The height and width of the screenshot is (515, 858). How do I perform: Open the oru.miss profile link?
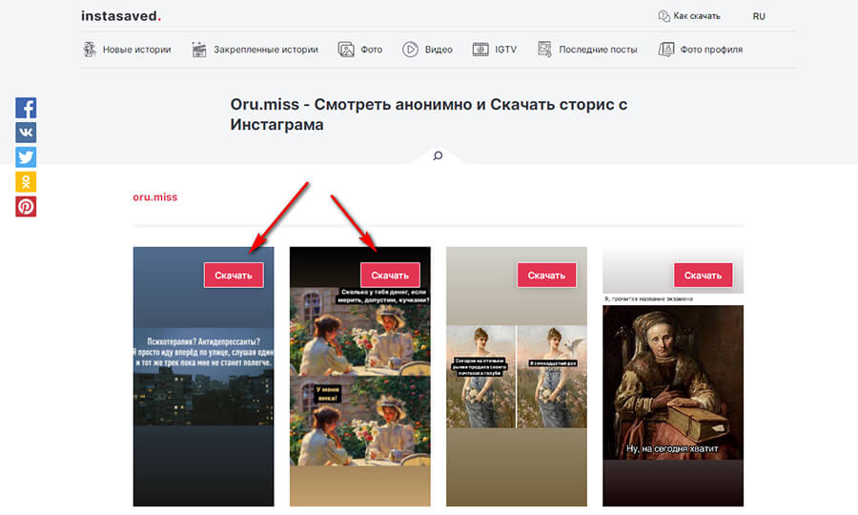[x=154, y=197]
